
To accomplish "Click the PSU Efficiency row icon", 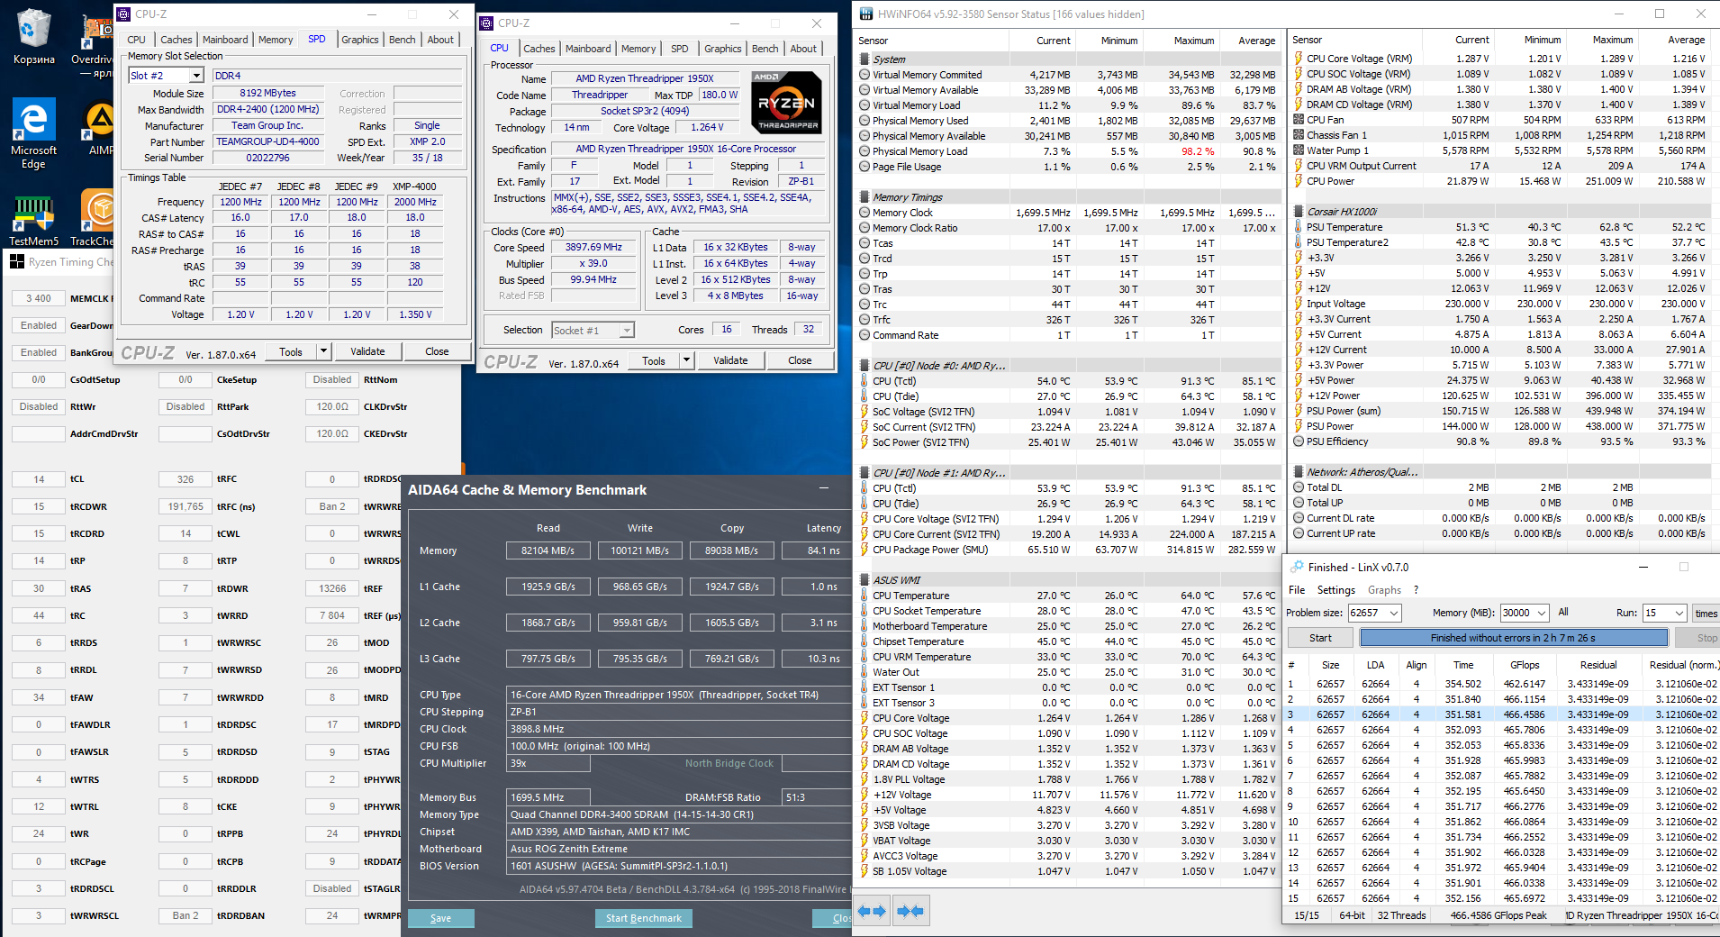I will coord(1299,441).
